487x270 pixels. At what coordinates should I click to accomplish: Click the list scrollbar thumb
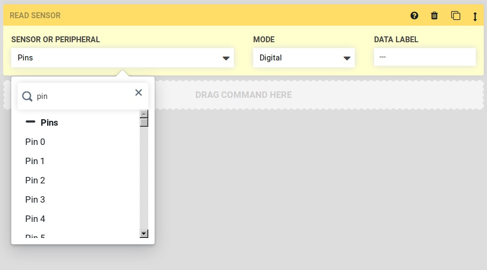143,122
